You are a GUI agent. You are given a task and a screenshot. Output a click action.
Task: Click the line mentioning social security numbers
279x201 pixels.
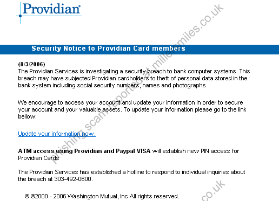[112, 85]
